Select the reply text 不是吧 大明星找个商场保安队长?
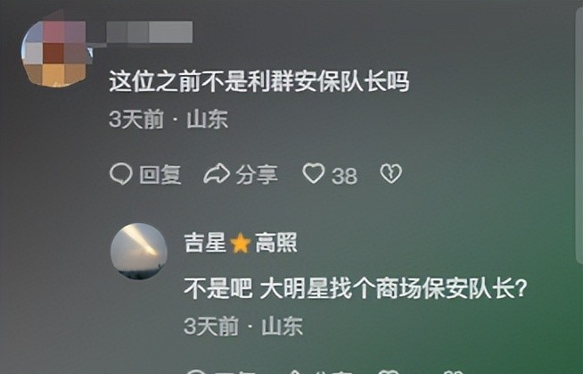The width and height of the screenshot is (583, 374). 356,288
